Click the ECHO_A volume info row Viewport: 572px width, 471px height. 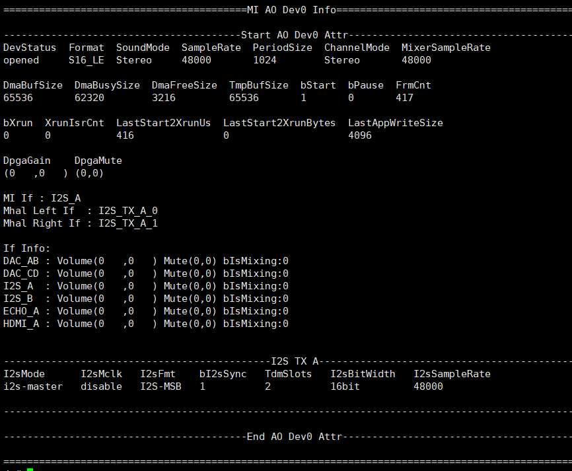pos(145,311)
